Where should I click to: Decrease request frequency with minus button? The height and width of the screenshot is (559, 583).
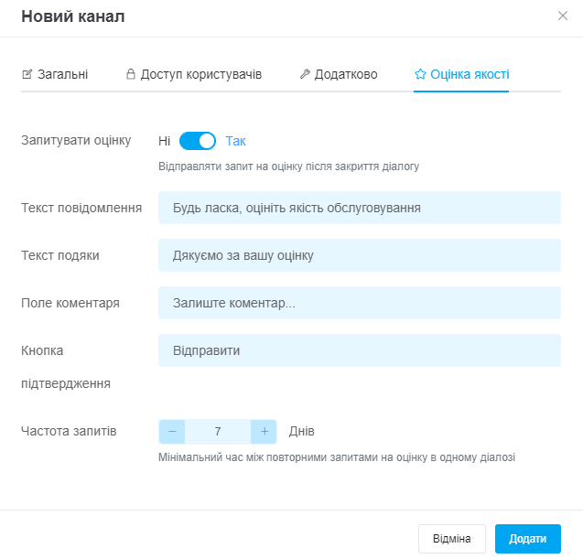[x=172, y=431]
